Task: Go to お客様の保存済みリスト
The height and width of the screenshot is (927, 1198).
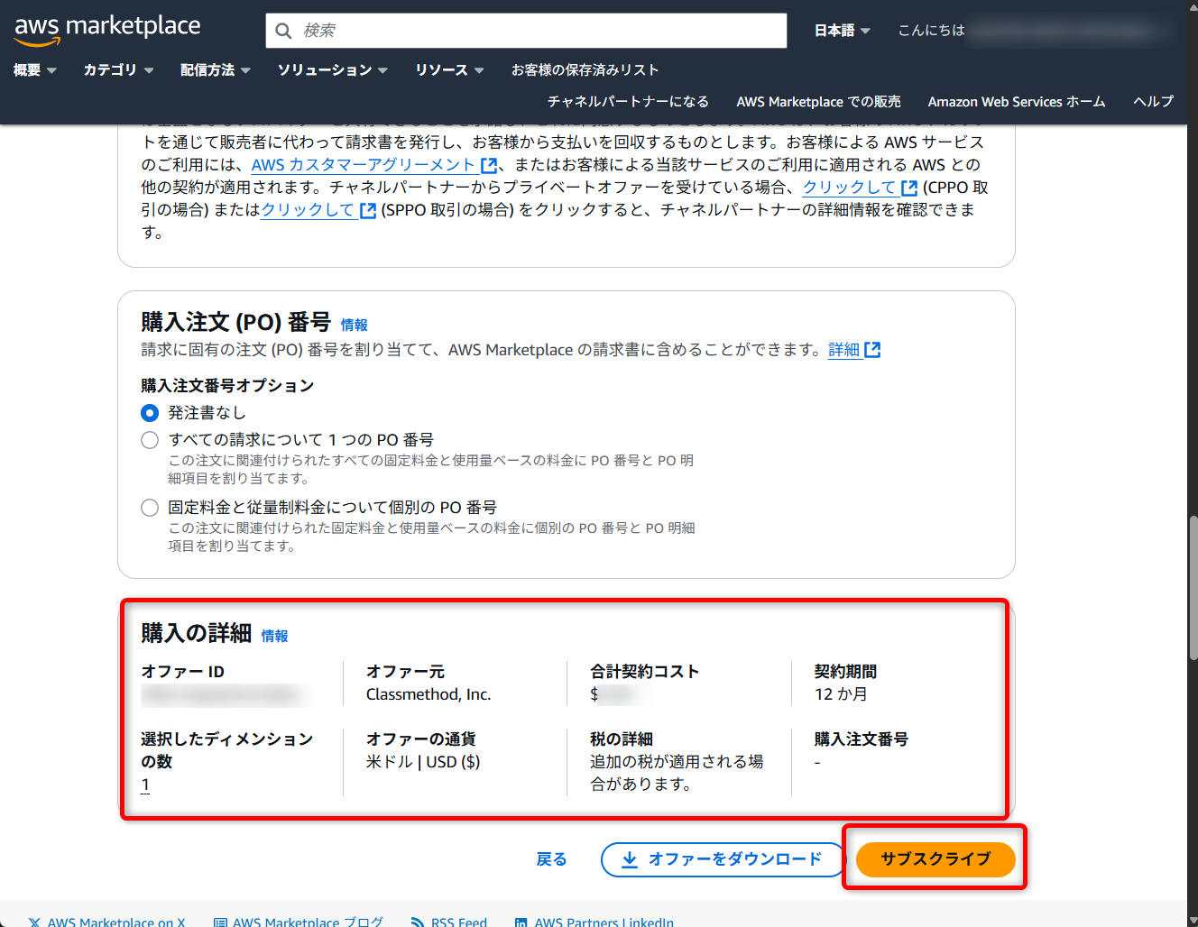Action: point(585,69)
